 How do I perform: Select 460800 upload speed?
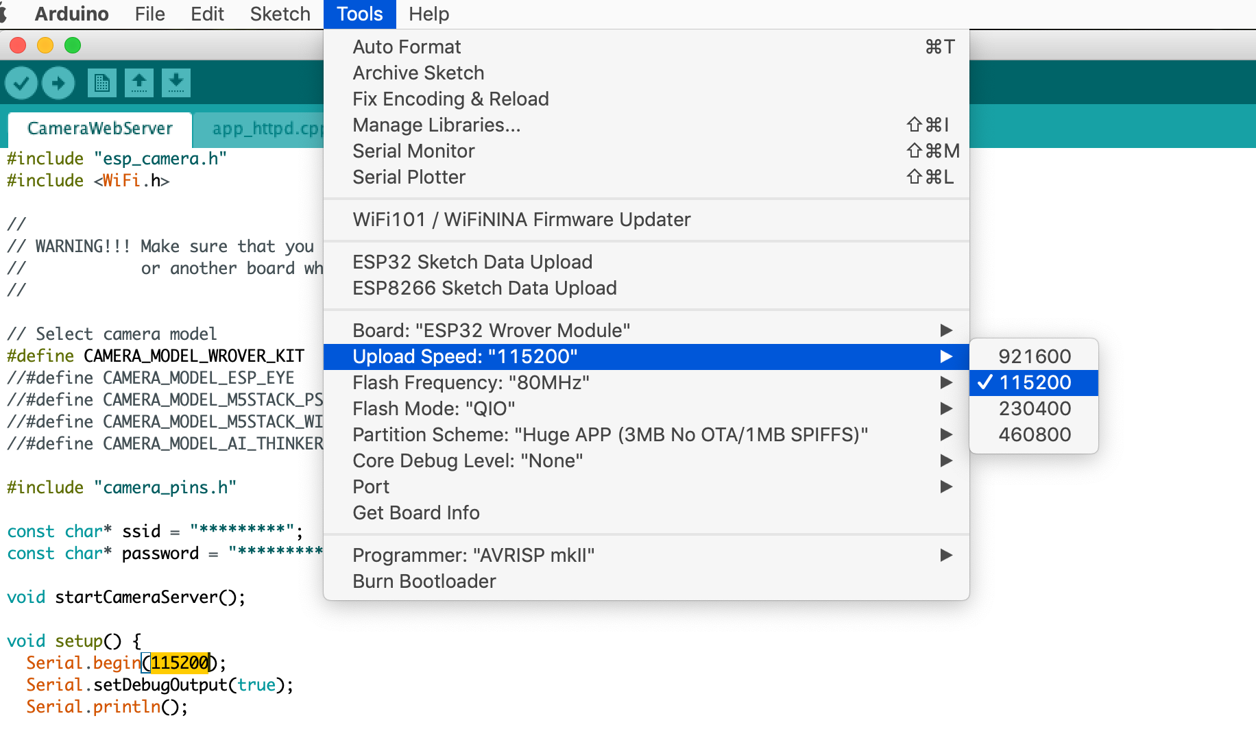(x=1034, y=434)
